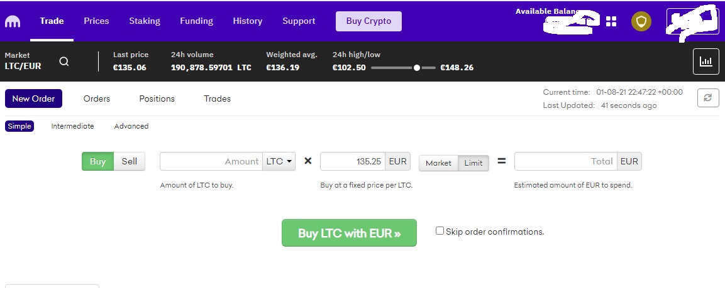
Task: Click the 24h high/low slider handle
Action: click(417, 68)
